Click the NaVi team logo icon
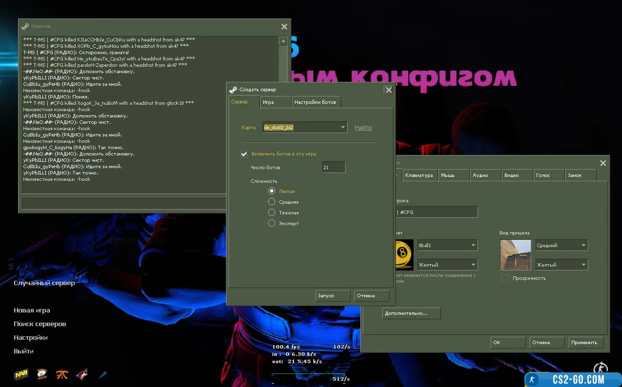Screen dimensions: 622x387 [21, 374]
